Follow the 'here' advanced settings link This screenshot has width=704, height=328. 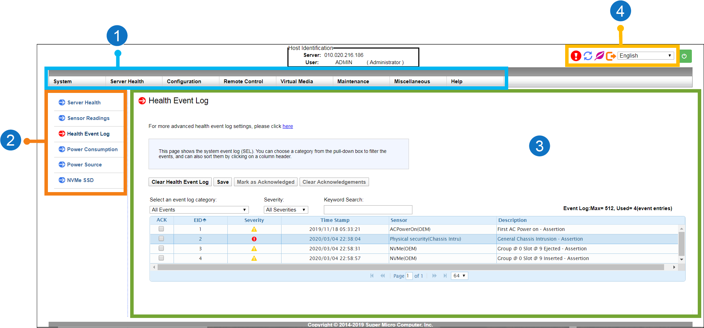[x=287, y=126]
